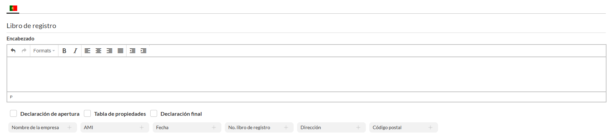Align header text to the right
Screen dimensions: 612x137
(109, 51)
